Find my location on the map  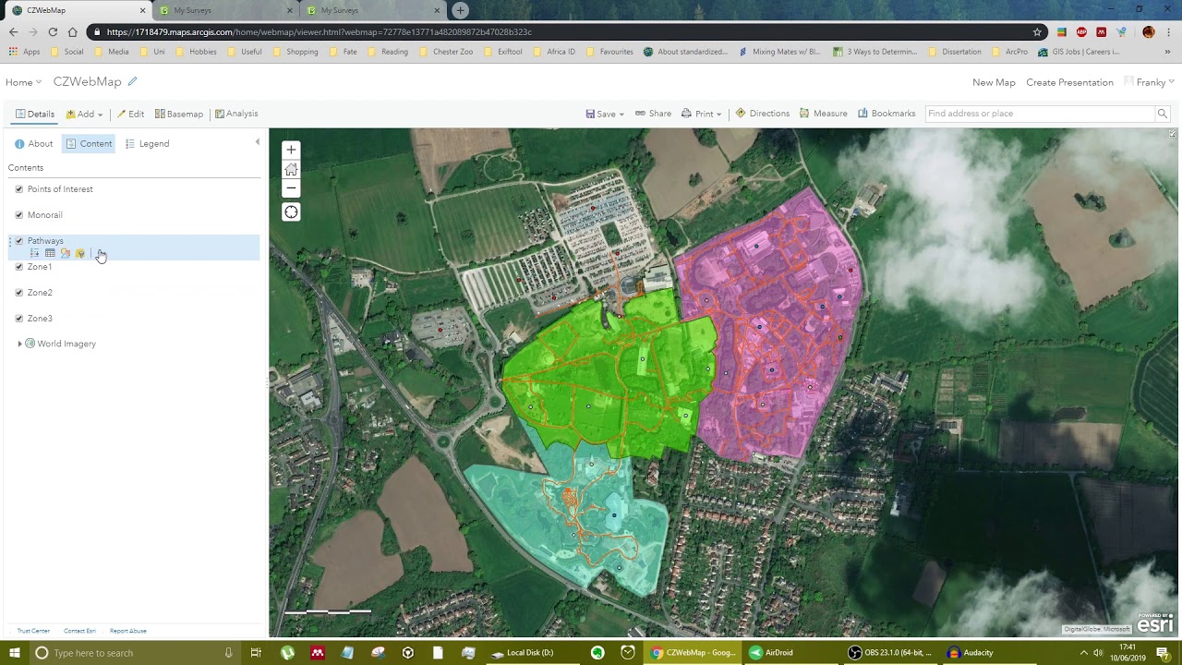pos(291,212)
